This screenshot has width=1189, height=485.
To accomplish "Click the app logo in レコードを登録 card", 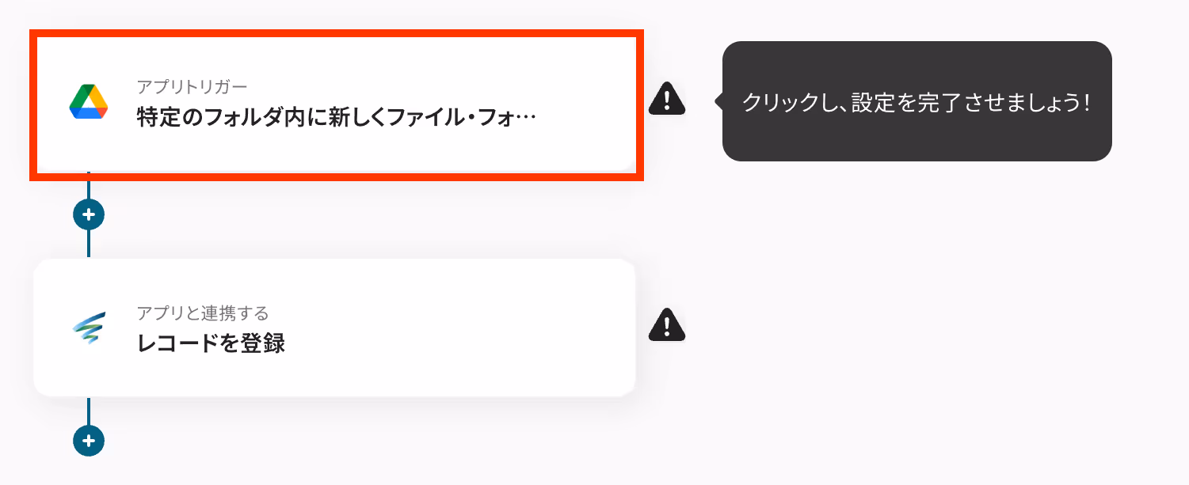I will pos(89,328).
